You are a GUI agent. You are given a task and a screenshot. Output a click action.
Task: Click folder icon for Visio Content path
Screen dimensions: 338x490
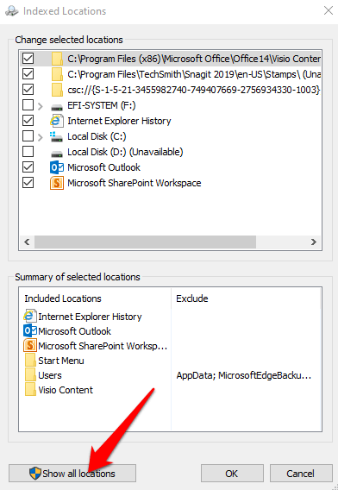point(57,59)
